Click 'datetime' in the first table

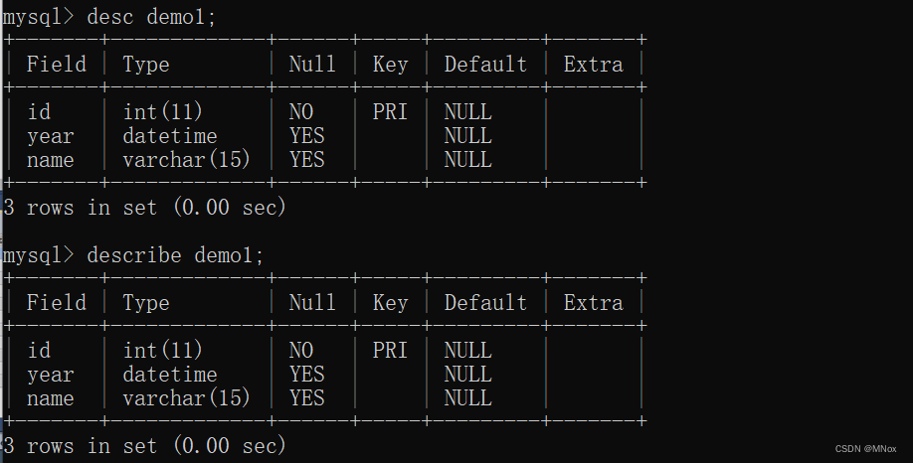(170, 136)
